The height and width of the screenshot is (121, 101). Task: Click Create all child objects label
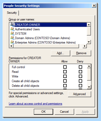pos(26,81)
